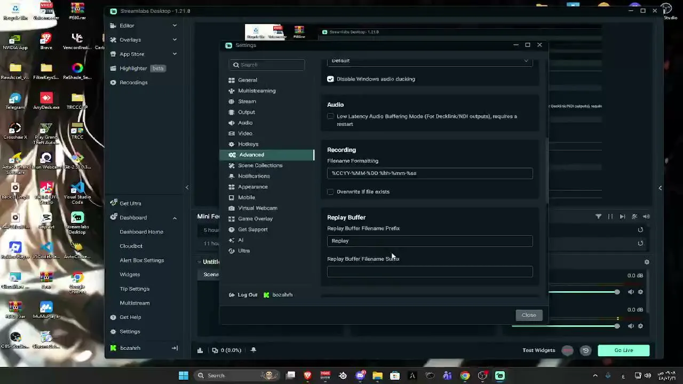Viewport: 683px width, 384px height.
Task: Click the Filename Formatting input field
Action: pyautogui.click(x=430, y=173)
